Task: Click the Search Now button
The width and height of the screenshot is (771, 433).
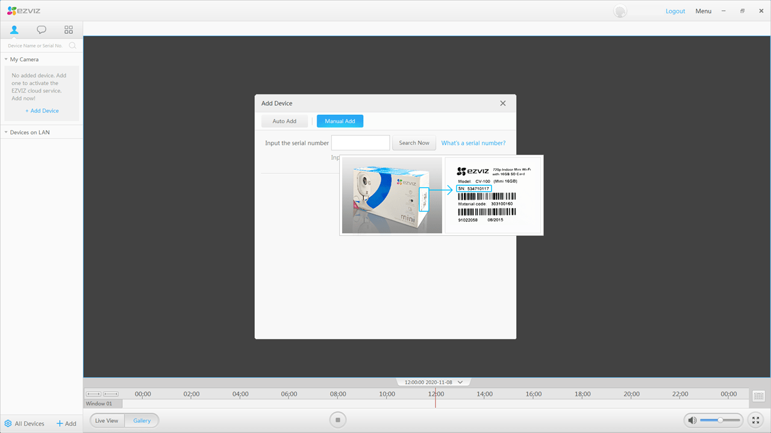Action: (414, 143)
